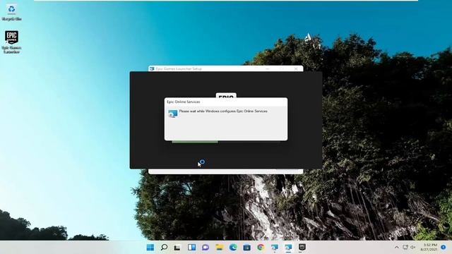Open Task View from the taskbar
This screenshot has width=452, height=254.
tap(177, 248)
